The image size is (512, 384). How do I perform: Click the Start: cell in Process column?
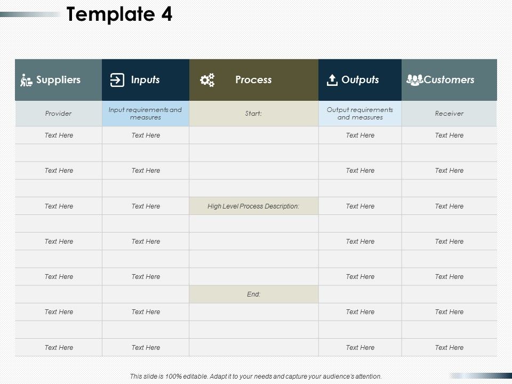pyautogui.click(x=254, y=114)
